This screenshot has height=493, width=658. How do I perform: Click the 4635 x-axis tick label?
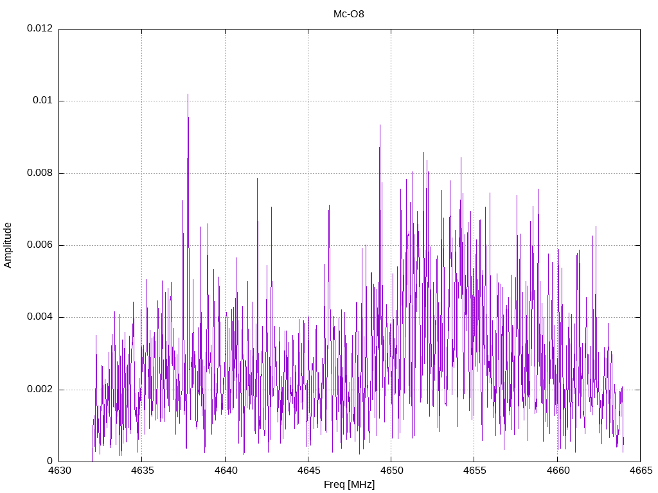[142, 471]
